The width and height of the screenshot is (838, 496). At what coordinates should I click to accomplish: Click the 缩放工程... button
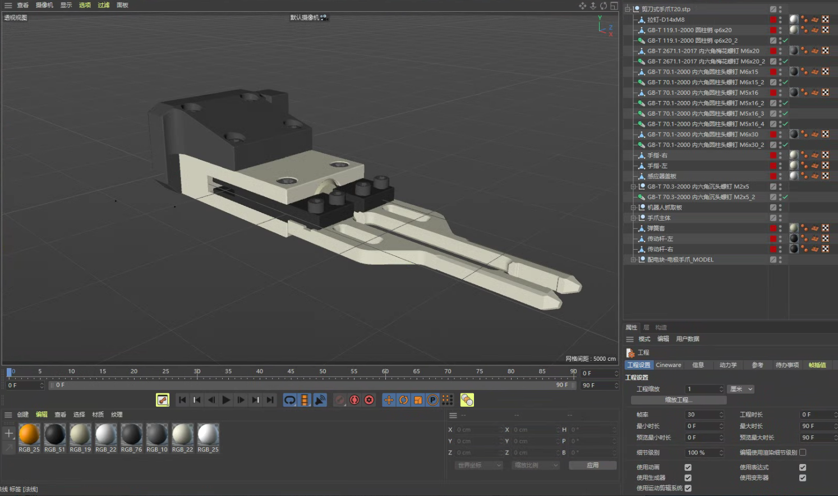point(679,400)
